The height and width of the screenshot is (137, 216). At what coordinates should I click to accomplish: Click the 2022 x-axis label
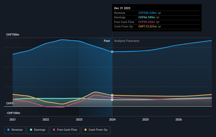[x=46, y=119]
